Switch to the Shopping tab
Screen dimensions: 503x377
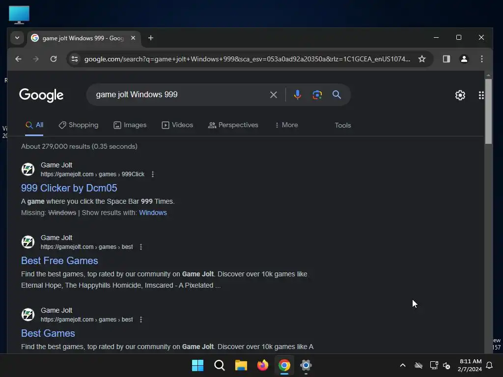pos(79,125)
